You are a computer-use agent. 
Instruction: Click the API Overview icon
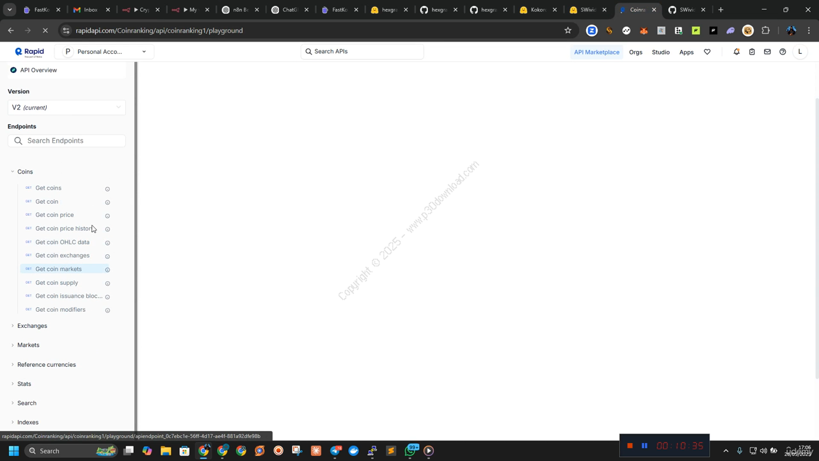[13, 70]
